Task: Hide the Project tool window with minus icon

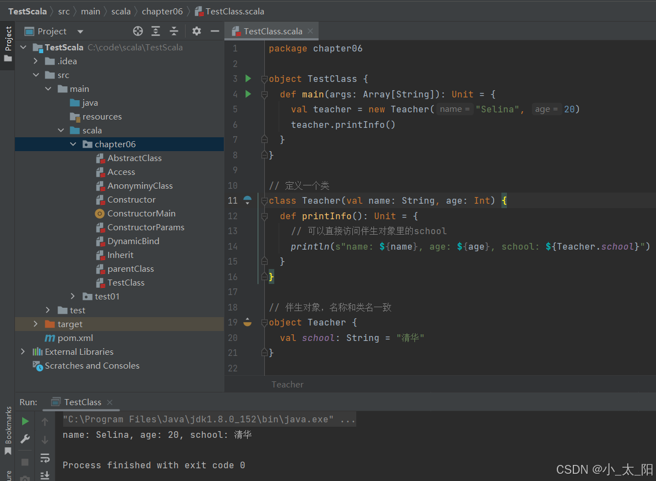Action: pyautogui.click(x=214, y=32)
